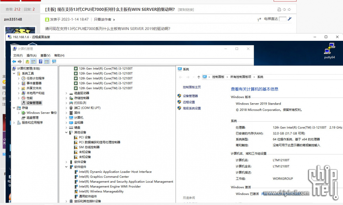Select Intel(R) Graphics Command Center component
343x205 pixels.
point(104,177)
